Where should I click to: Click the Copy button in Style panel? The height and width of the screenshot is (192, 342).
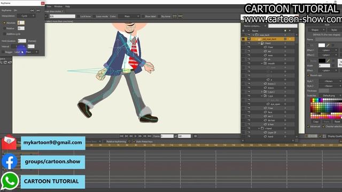pyautogui.click(x=316, y=122)
